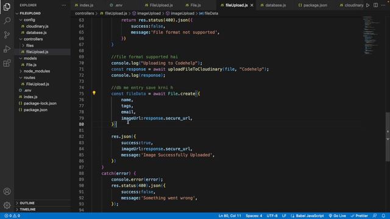Screen dimensions: 390x219
Task: Change file encoding UTF-8
Action: click(272, 216)
